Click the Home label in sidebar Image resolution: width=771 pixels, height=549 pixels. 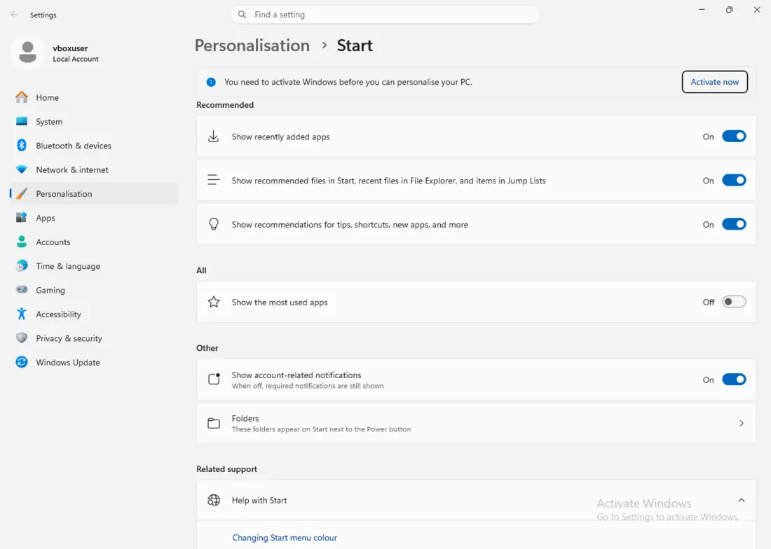tap(47, 98)
